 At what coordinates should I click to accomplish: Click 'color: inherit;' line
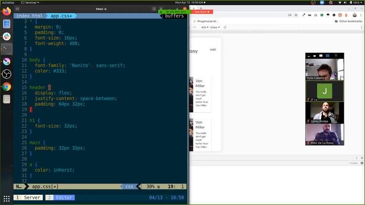[x=55, y=170]
